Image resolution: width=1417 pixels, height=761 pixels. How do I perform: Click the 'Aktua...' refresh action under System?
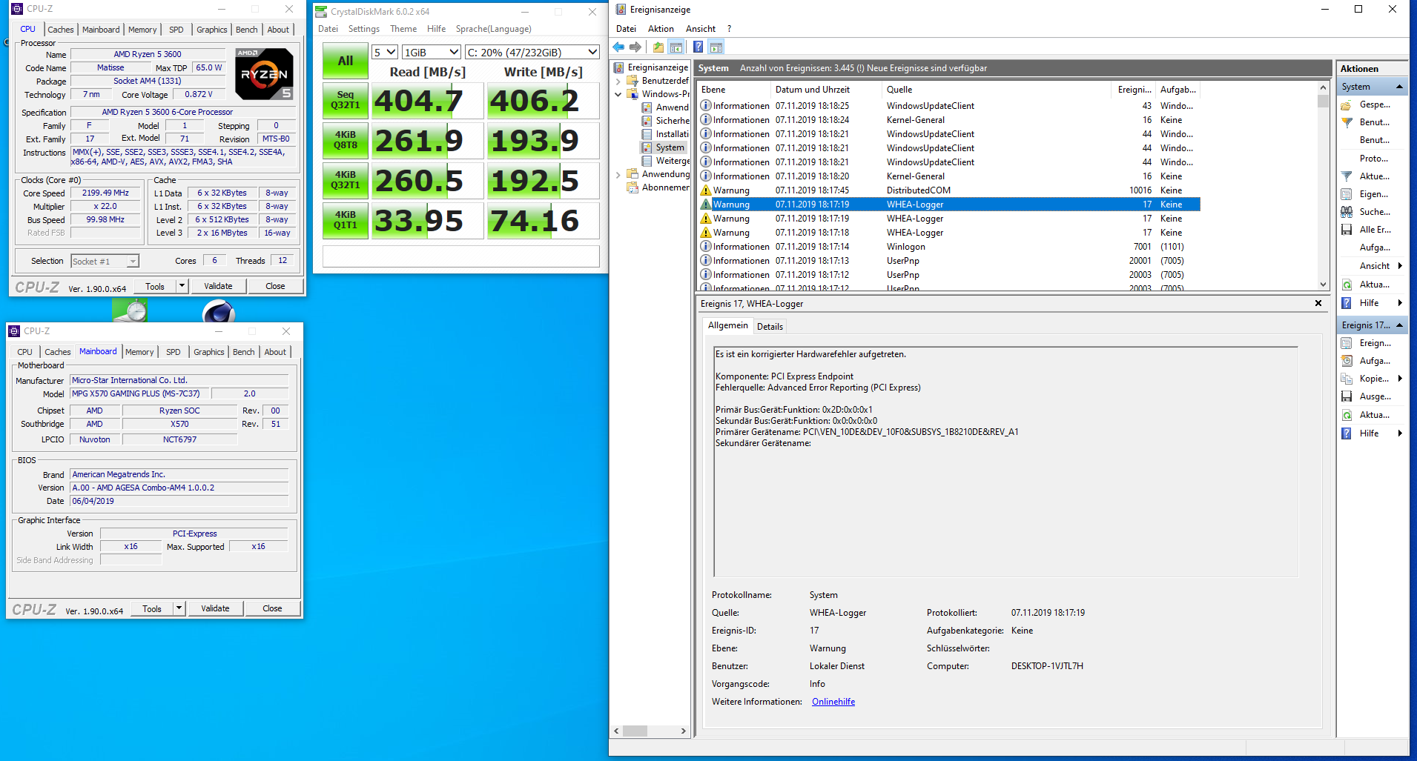pyautogui.click(x=1374, y=285)
